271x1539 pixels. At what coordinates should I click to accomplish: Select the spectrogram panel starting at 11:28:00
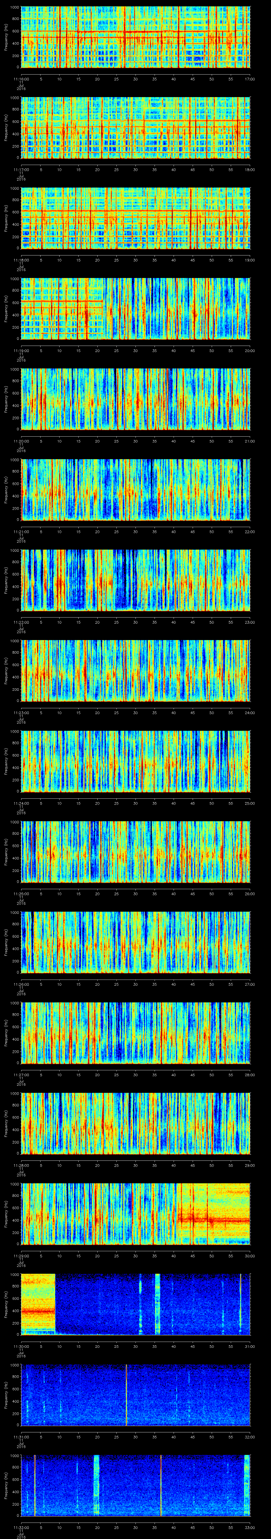click(x=136, y=1123)
